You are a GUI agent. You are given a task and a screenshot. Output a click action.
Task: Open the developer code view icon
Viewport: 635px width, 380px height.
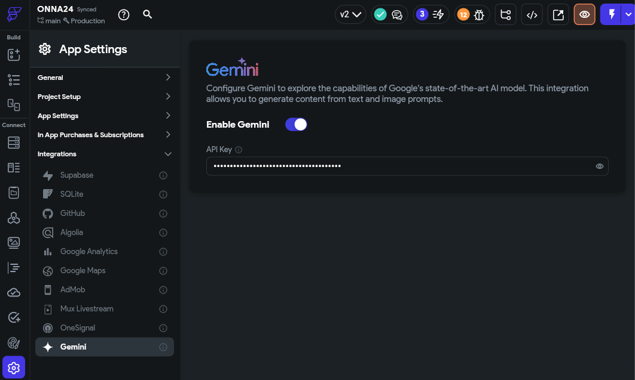532,14
